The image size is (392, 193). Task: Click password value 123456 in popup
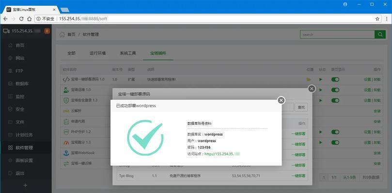[x=204, y=148]
